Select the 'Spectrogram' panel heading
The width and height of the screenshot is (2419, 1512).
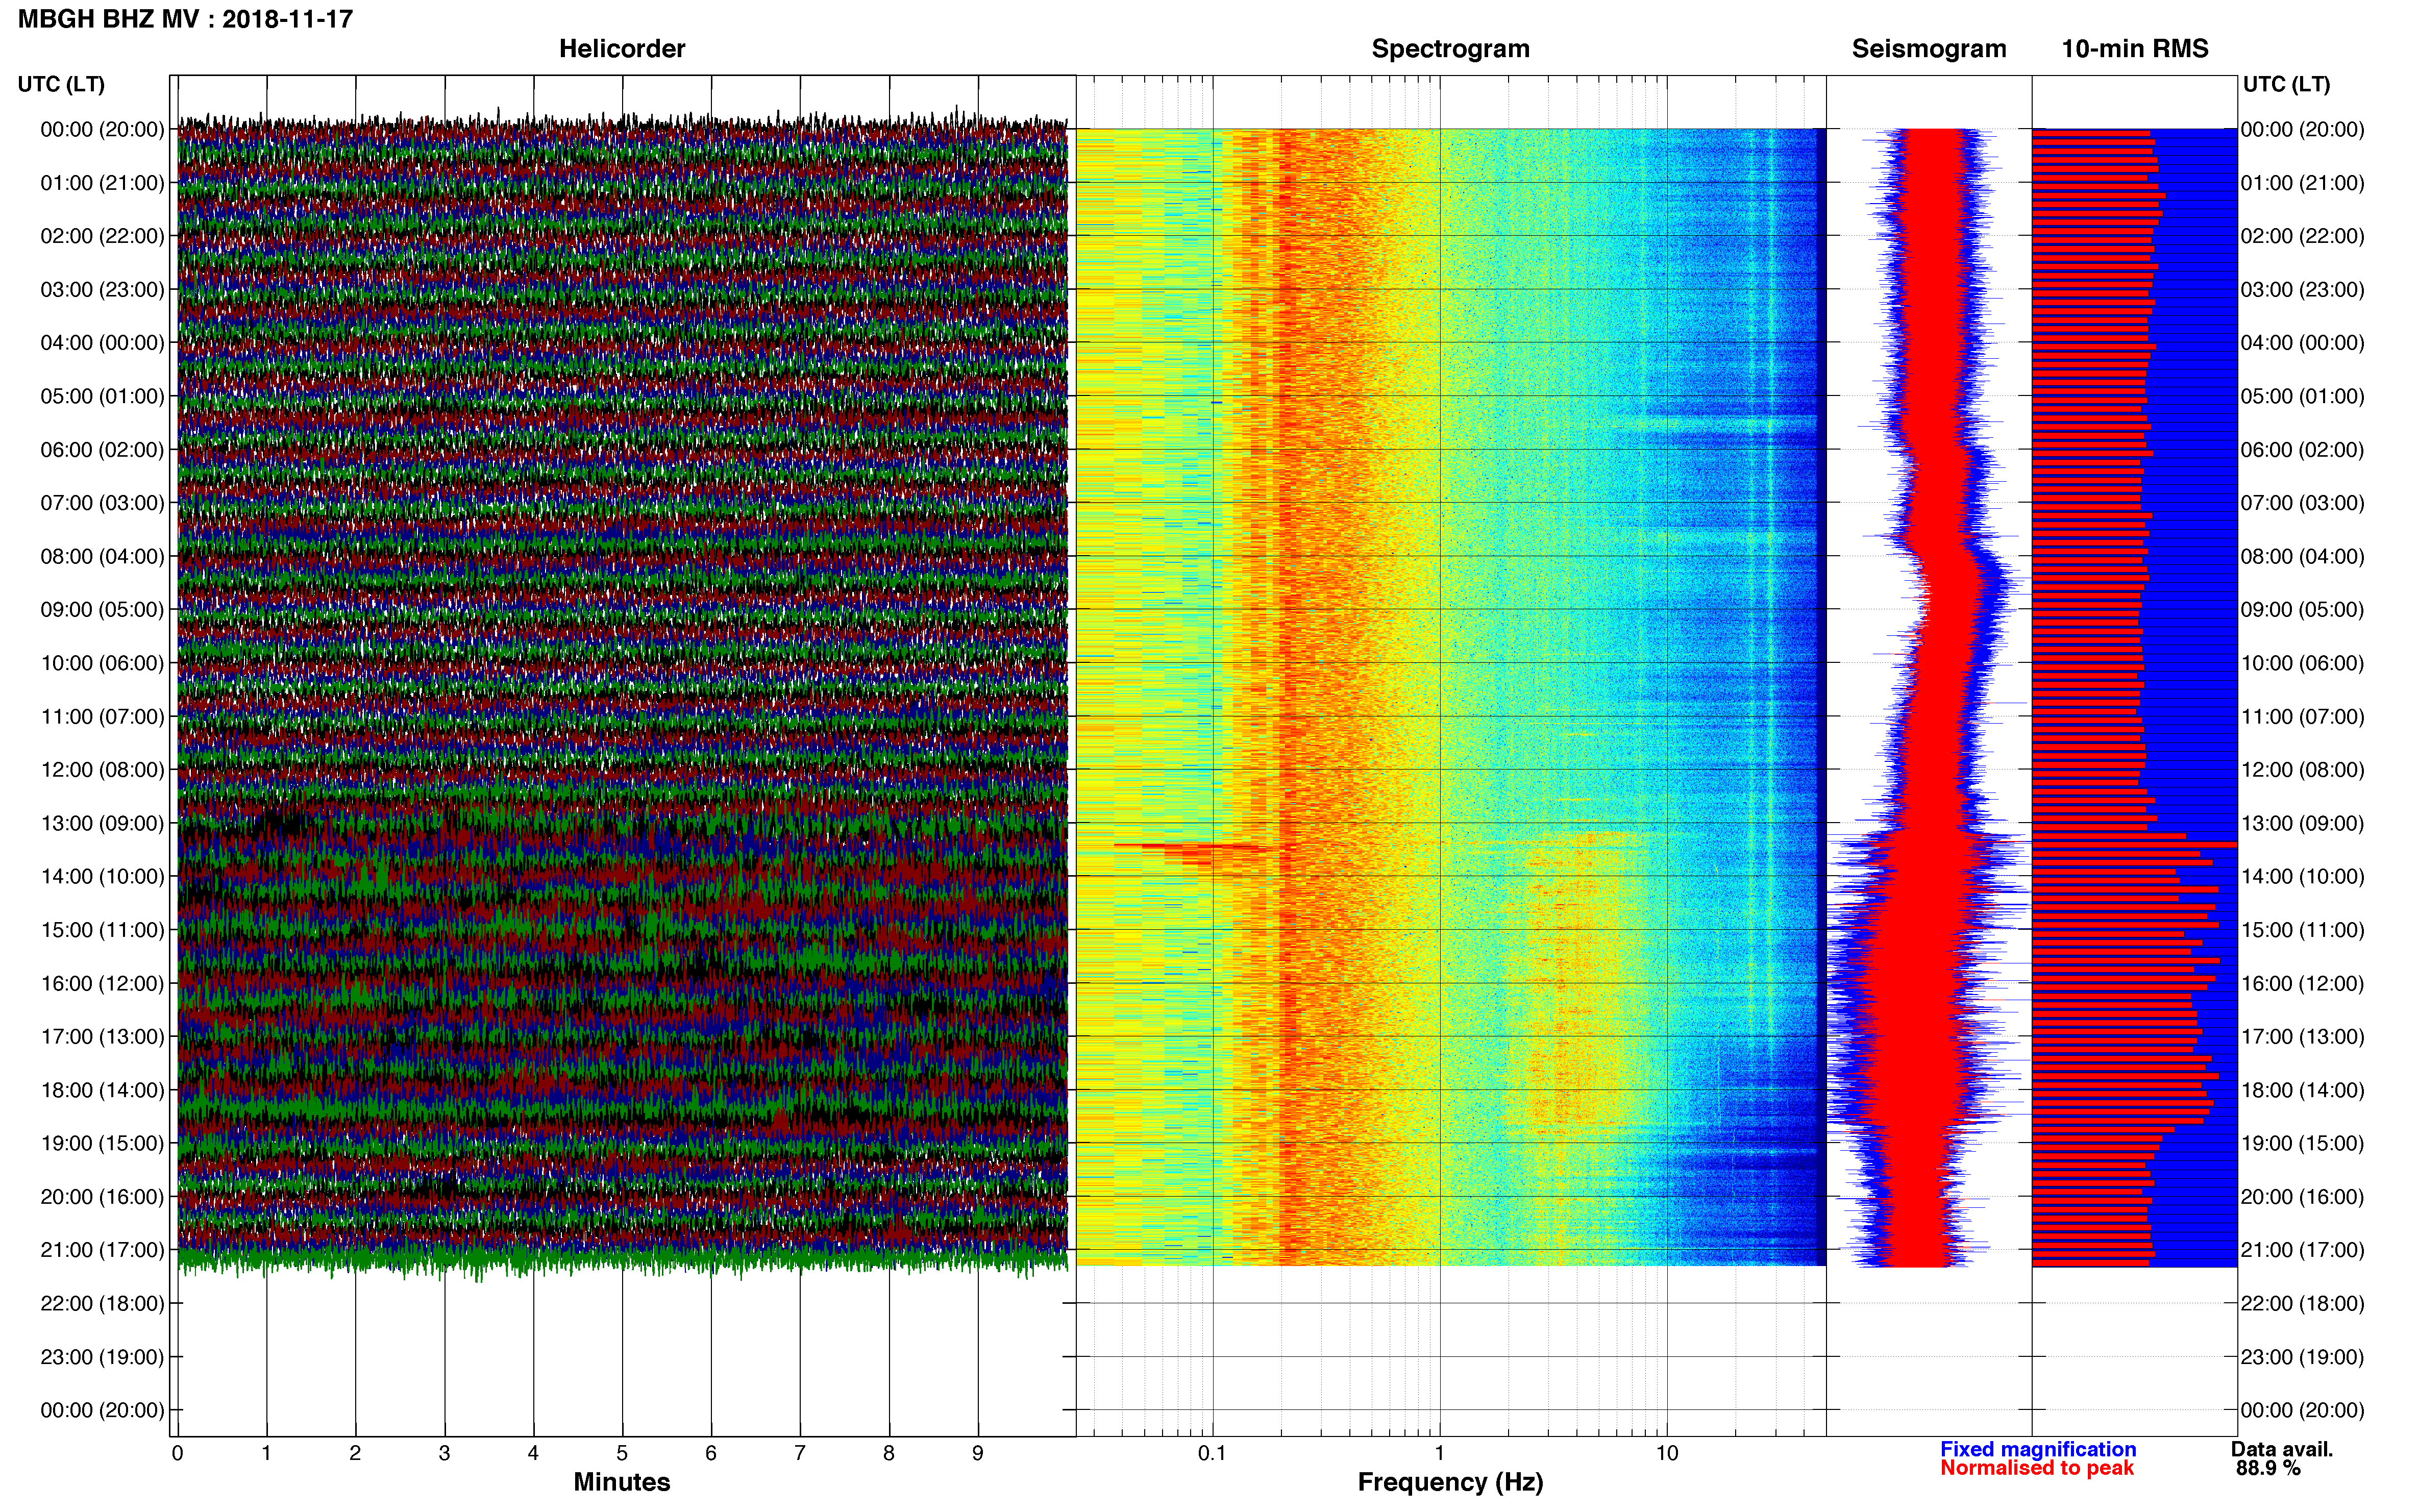click(1450, 49)
